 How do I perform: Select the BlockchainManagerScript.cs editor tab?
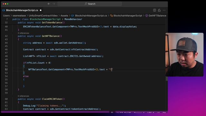coord(22,10)
